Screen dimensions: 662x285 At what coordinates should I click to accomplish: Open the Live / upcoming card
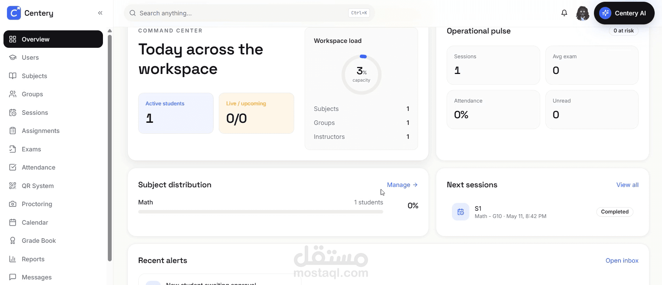click(256, 113)
